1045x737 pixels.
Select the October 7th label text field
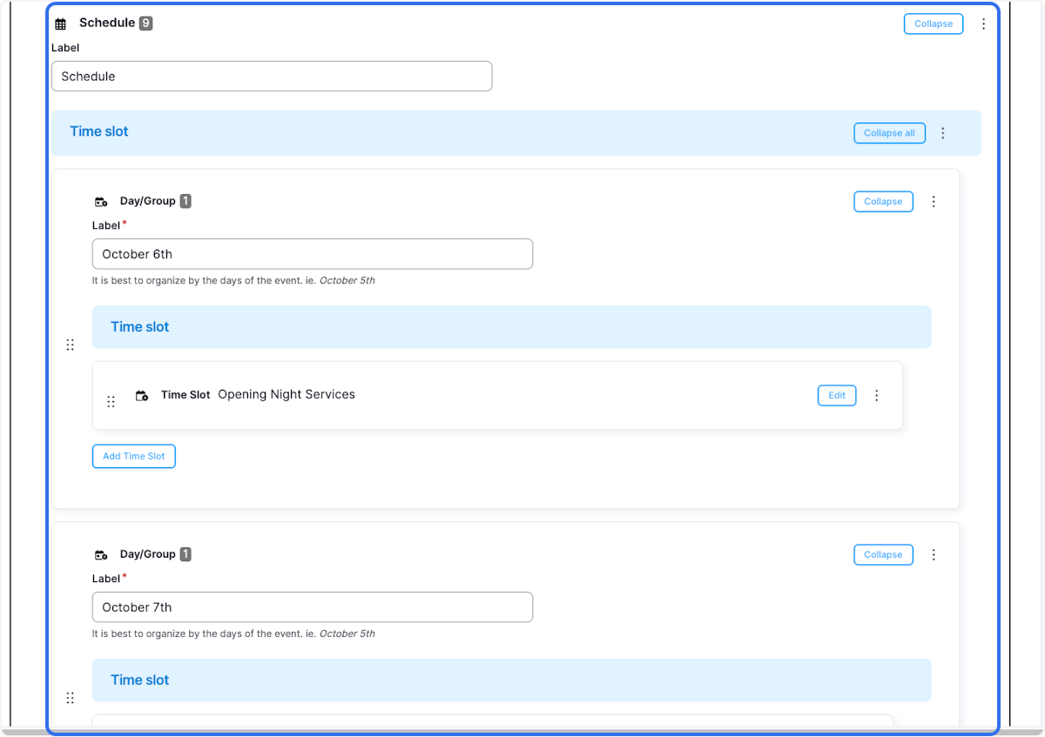[x=312, y=606]
